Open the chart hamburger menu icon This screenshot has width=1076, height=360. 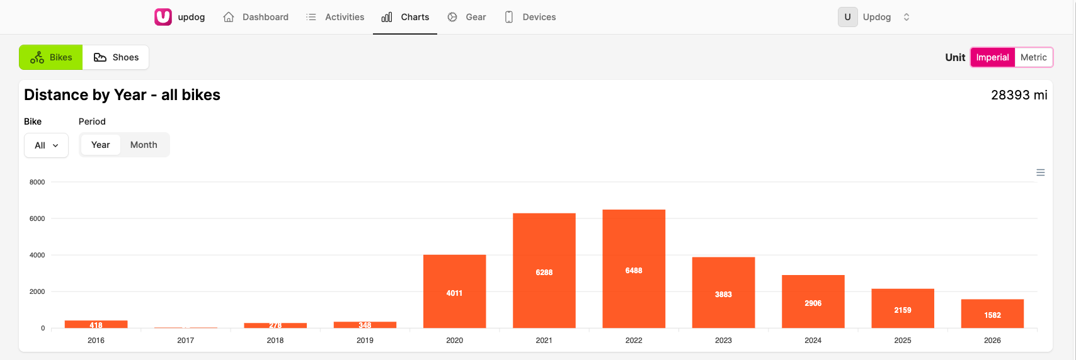point(1041,172)
